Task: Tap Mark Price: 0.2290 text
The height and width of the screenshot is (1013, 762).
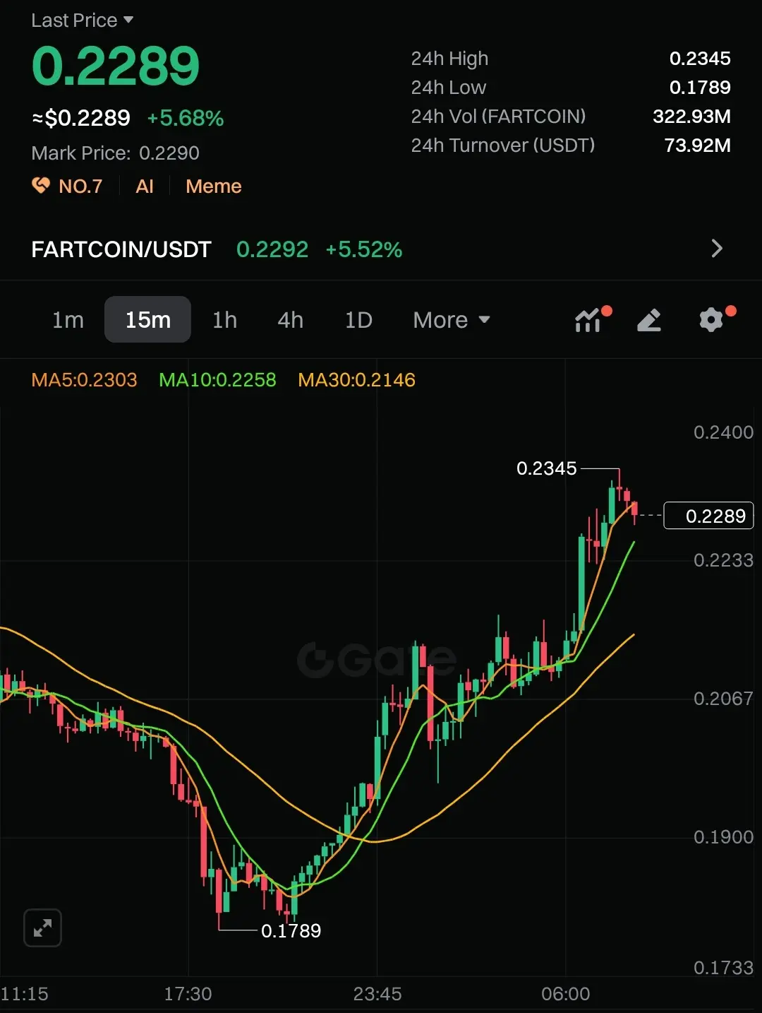Action: point(115,153)
